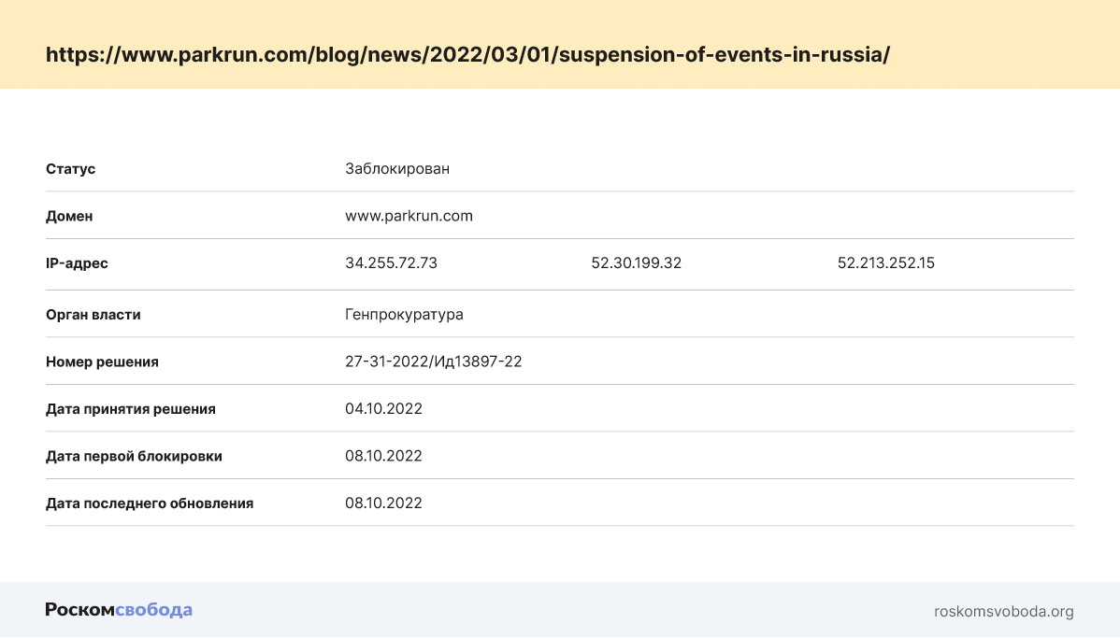This screenshot has height=638, width=1120.
Task: Open the roskomsvoboda.org link
Action: [1003, 612]
